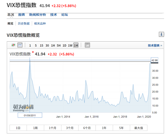Set chart range to 5年

click(121, 128)
